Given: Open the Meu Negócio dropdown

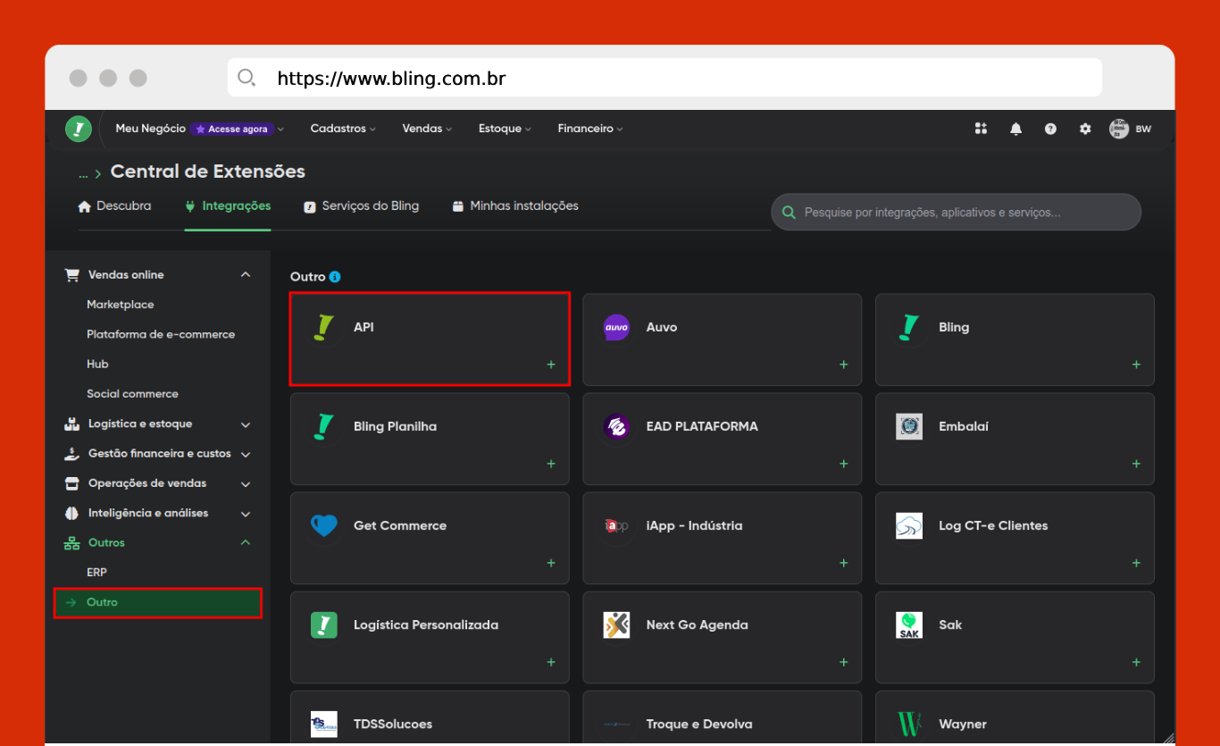Looking at the screenshot, I should coord(200,129).
